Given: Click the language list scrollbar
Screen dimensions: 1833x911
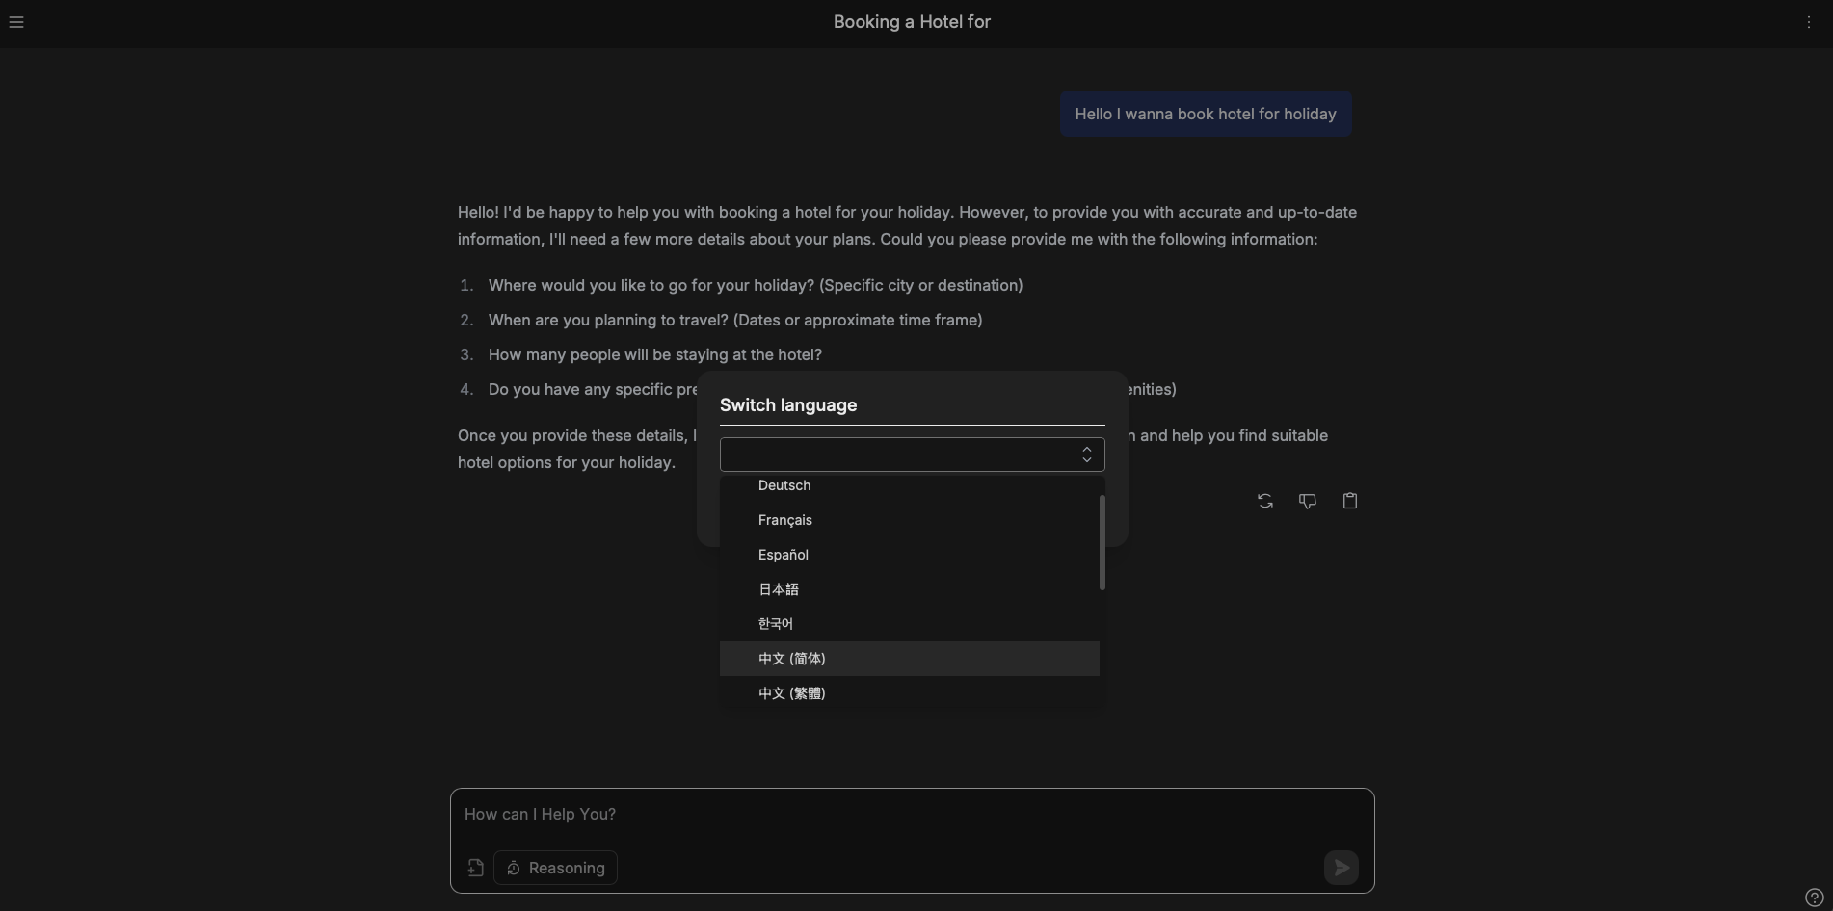Looking at the screenshot, I should (1102, 542).
